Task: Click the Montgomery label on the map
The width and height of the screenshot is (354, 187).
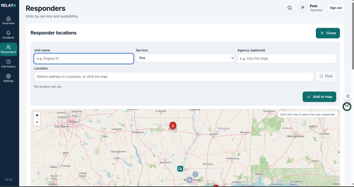Action: click(296, 136)
